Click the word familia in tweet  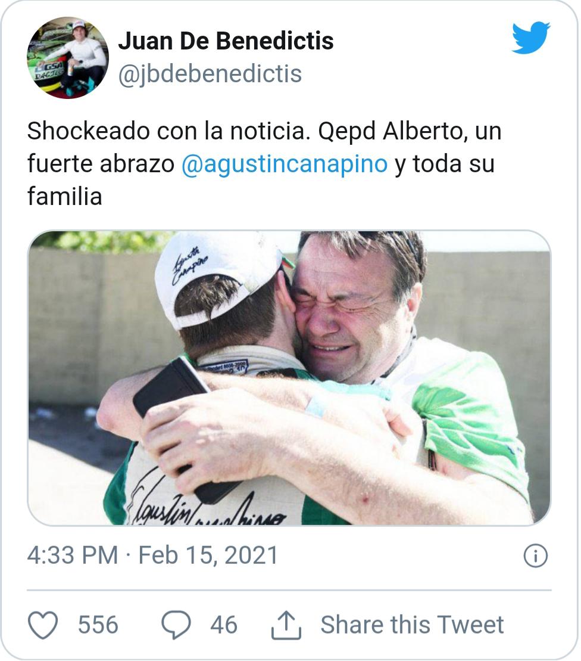(x=65, y=197)
